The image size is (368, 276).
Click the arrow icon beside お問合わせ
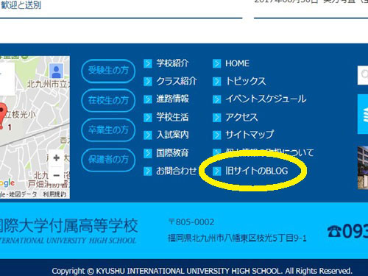(148, 171)
